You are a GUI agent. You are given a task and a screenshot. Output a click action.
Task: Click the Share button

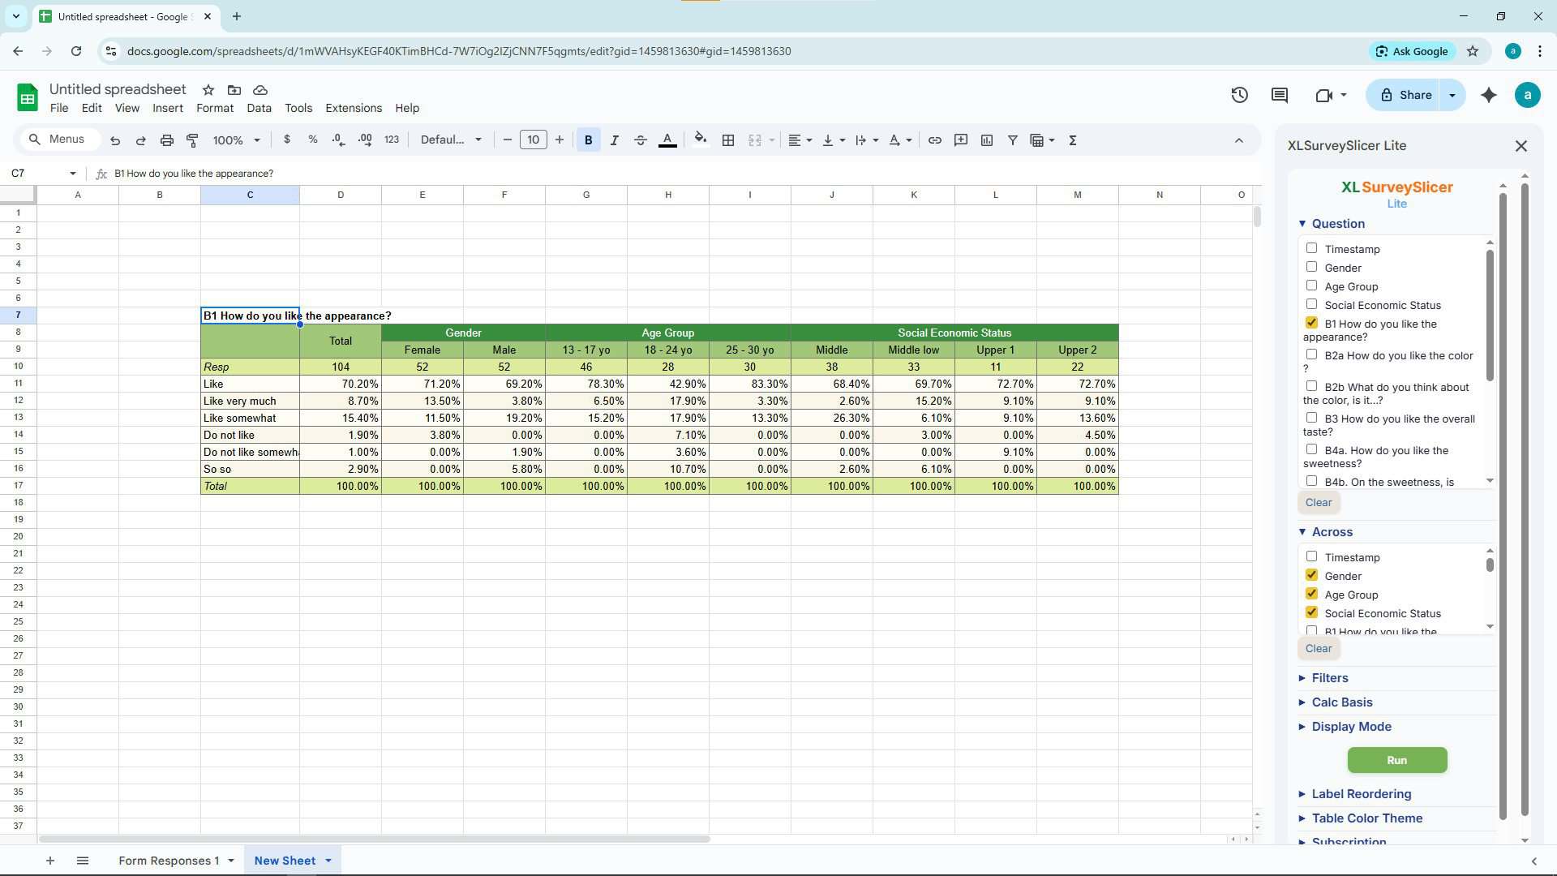(1403, 95)
